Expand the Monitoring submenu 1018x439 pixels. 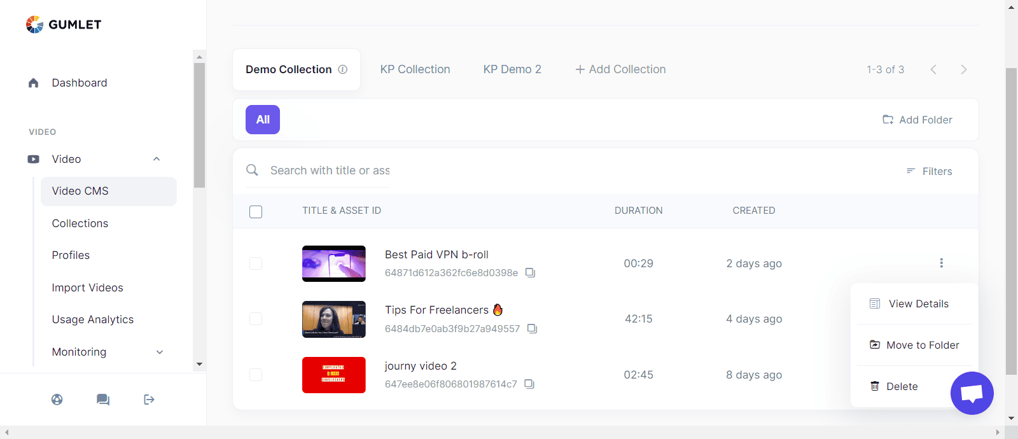pyautogui.click(x=160, y=352)
